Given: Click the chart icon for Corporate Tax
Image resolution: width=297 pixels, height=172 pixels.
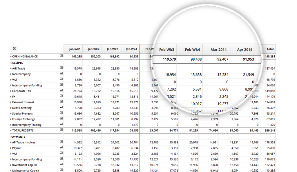Looking at the screenshot, I should tap(61, 90).
